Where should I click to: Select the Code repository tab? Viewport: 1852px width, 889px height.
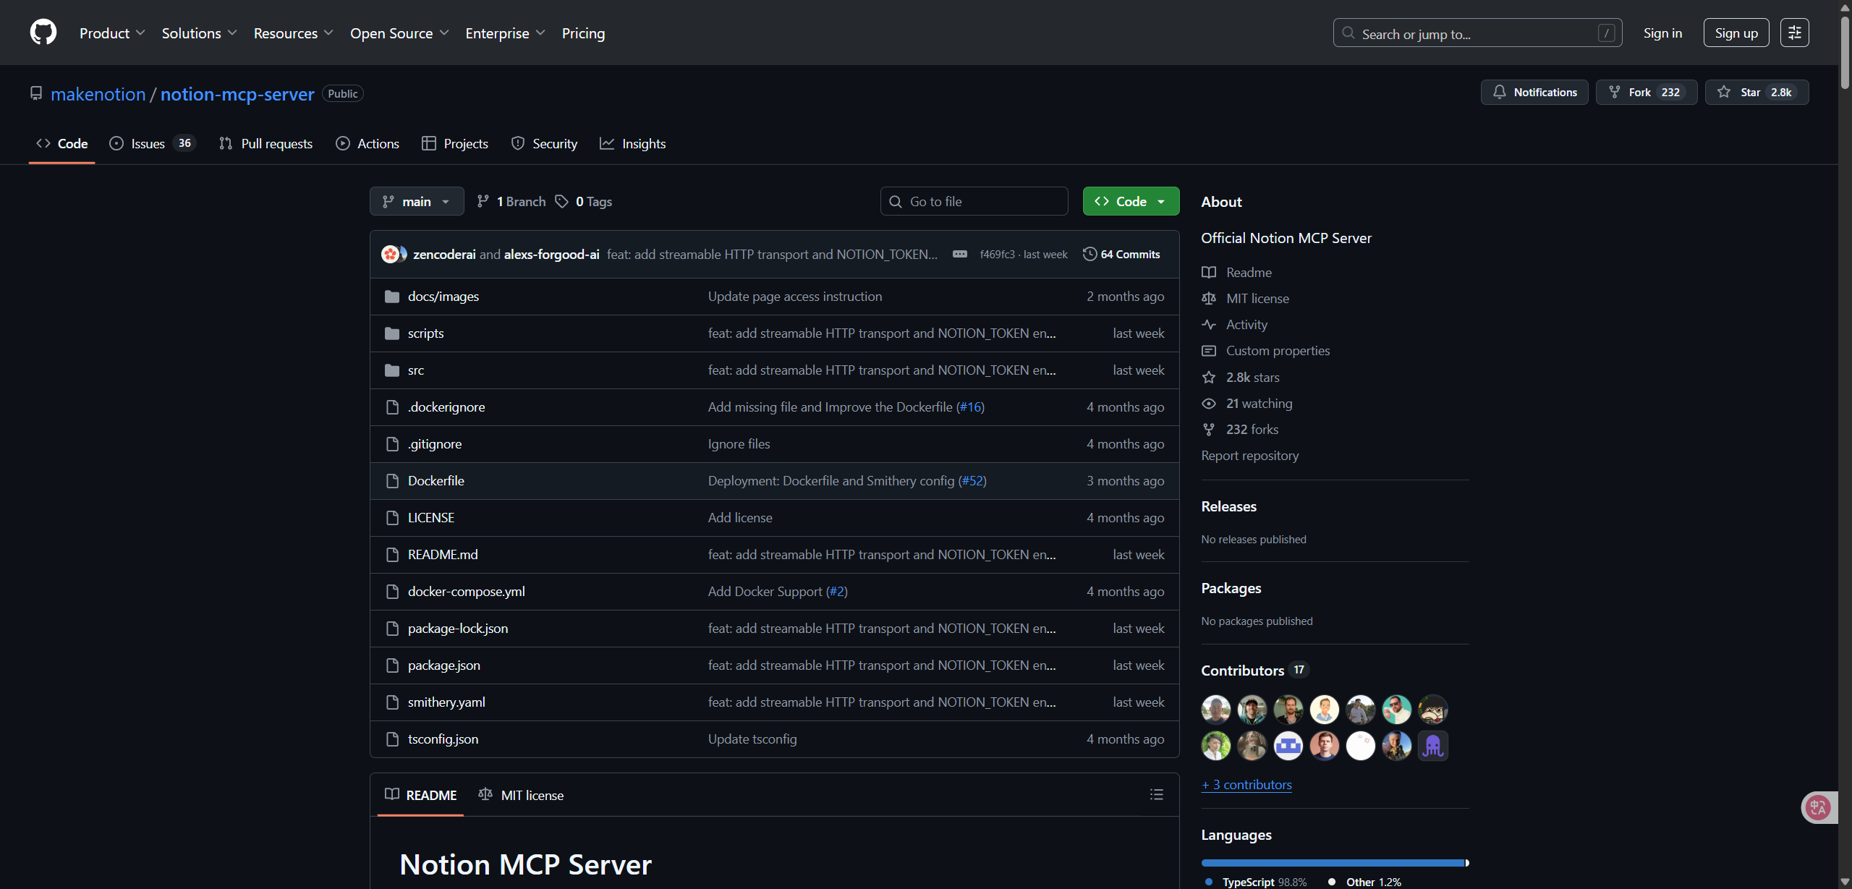click(x=62, y=143)
